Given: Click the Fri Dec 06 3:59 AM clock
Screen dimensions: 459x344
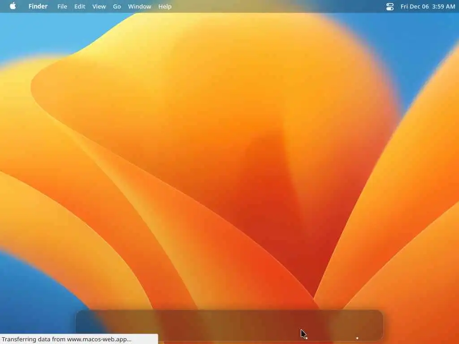Looking at the screenshot, I should click(x=428, y=6).
